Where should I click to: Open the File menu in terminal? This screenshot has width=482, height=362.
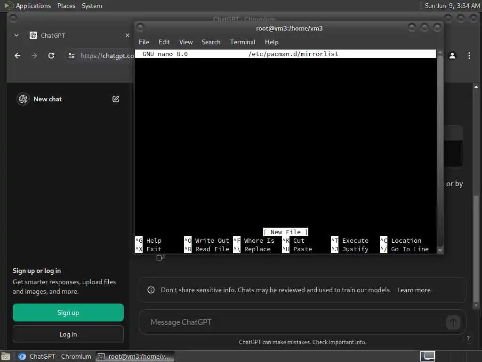[144, 42]
